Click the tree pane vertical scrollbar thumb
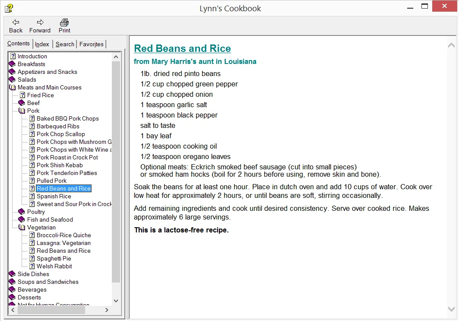 [116, 172]
